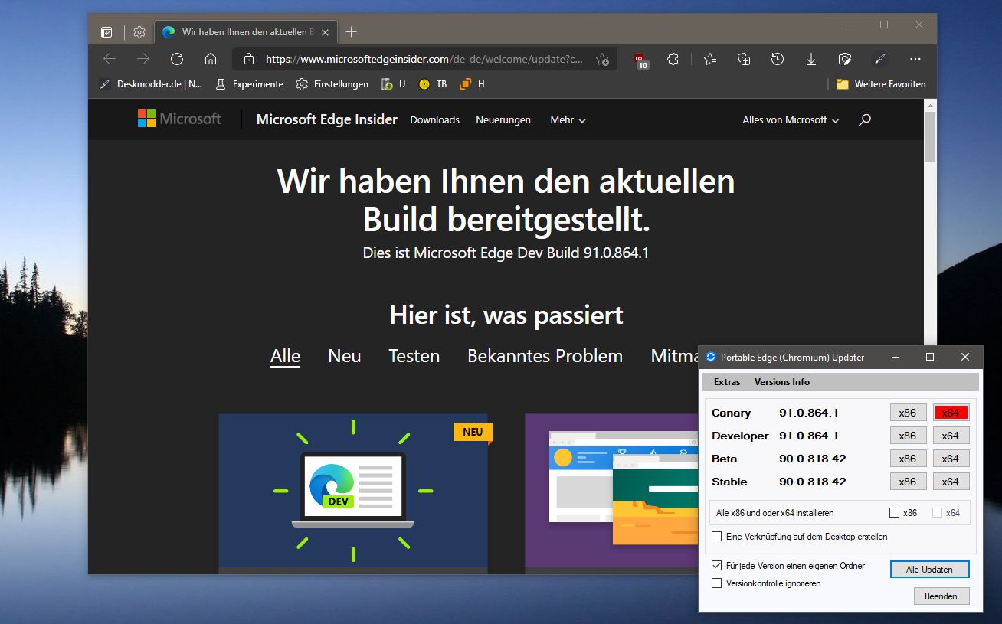This screenshot has width=1002, height=624.
Task: Select the Testen filter tab
Action: pos(414,356)
